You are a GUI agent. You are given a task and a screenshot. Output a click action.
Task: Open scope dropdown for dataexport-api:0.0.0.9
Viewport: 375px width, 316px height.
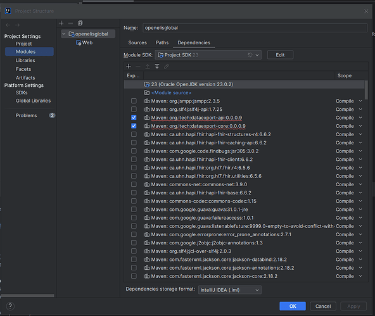pos(360,118)
